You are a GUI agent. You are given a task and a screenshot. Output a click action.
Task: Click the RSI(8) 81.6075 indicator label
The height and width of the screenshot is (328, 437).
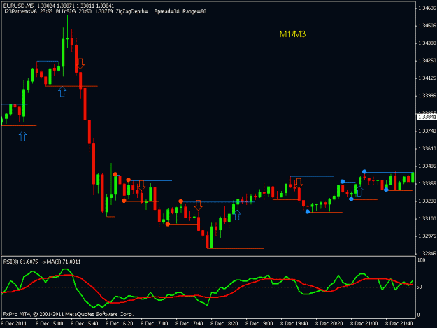pos(42,262)
